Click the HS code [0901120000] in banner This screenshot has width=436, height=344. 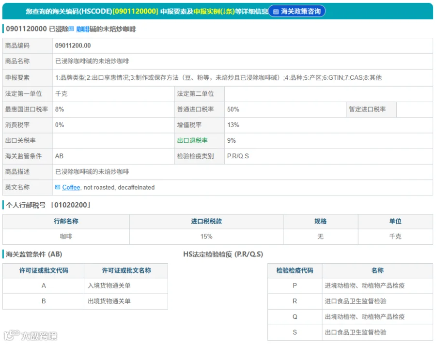[136, 12]
